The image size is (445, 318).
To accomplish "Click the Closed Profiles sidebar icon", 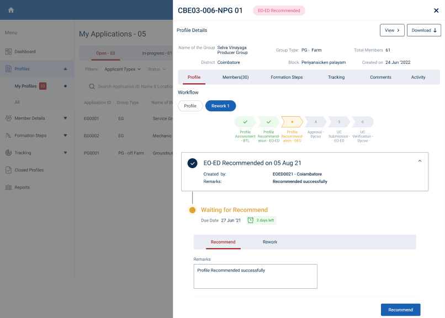I will tap(9, 170).
